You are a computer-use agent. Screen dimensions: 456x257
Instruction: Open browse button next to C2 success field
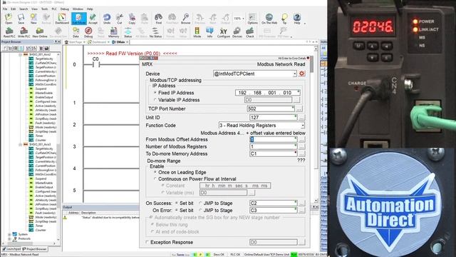click(301, 203)
